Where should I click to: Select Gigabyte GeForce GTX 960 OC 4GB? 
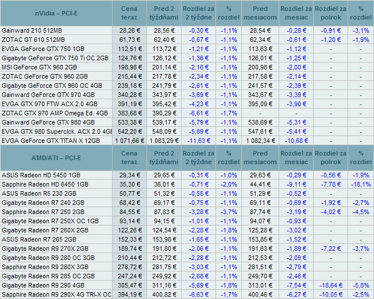[52, 86]
